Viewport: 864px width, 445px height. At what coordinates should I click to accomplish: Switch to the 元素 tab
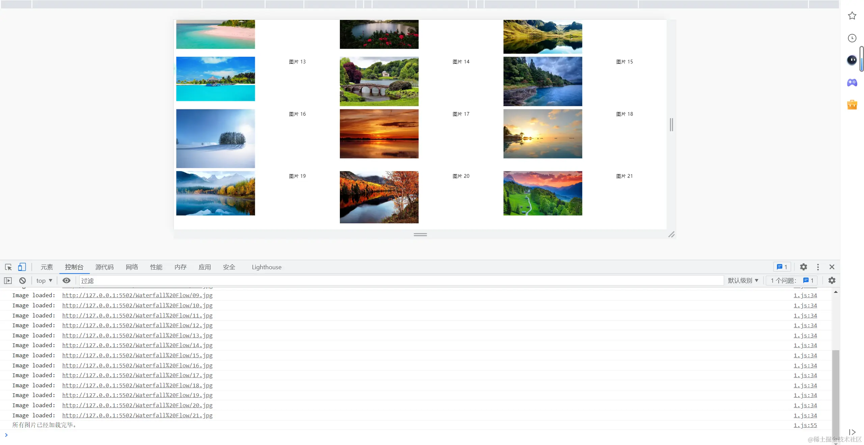[x=47, y=267]
